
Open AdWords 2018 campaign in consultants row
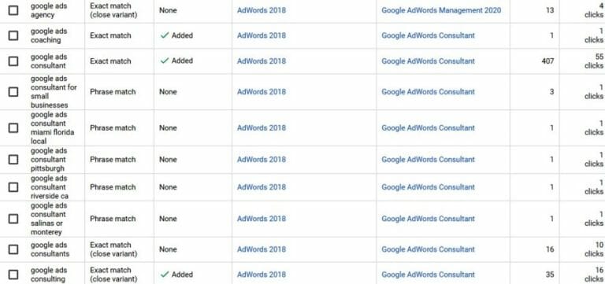[x=262, y=249]
